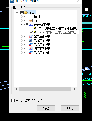Image resolution: width=92 pixels, height=121 pixels.
Task: Check the 轴网 checkbox
Action: [x=27, y=16]
